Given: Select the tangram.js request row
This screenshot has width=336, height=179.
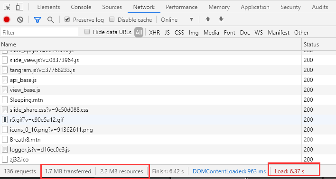Looking at the screenshot, I should click(150, 70).
